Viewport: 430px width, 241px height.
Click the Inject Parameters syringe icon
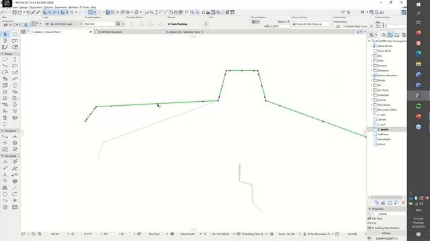(x=38, y=12)
